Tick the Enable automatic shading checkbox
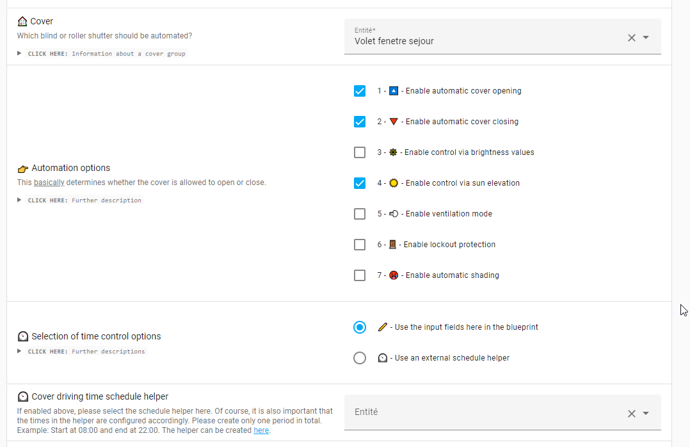The height and width of the screenshot is (447, 690). pyautogui.click(x=360, y=275)
